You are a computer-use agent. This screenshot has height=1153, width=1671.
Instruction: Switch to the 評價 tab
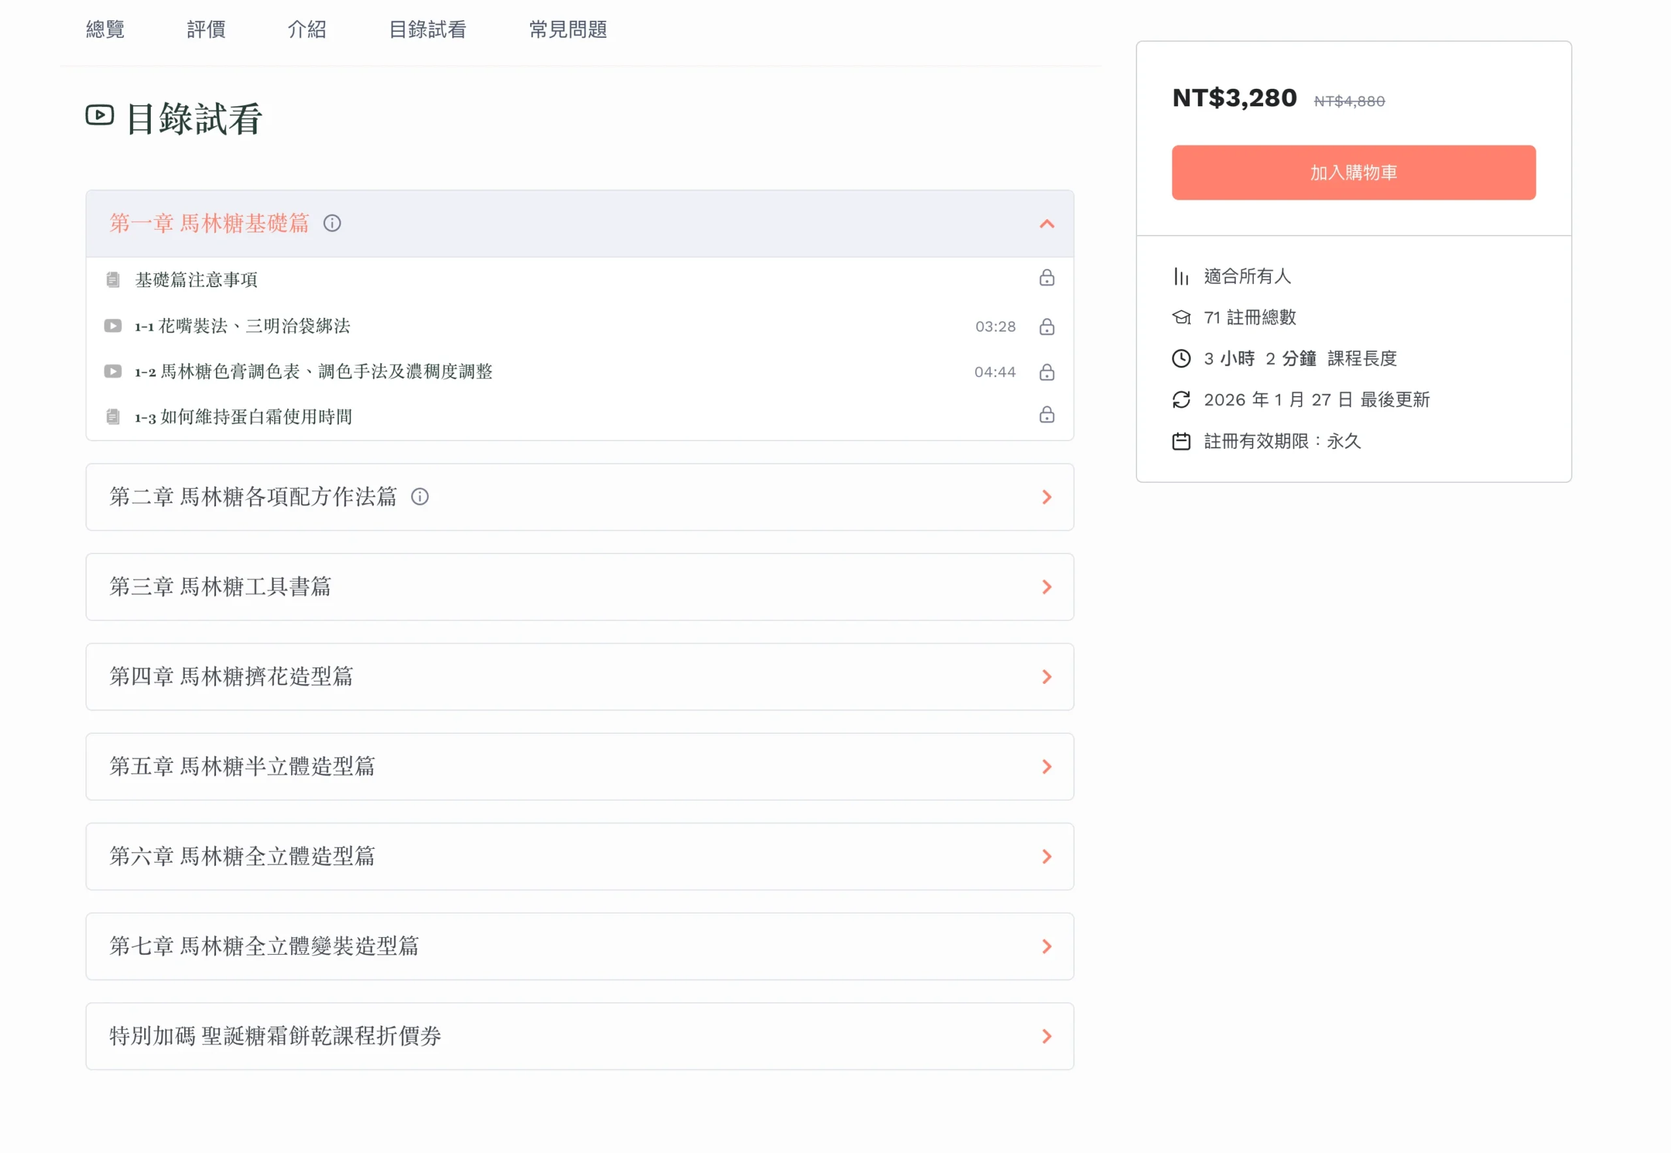206,29
